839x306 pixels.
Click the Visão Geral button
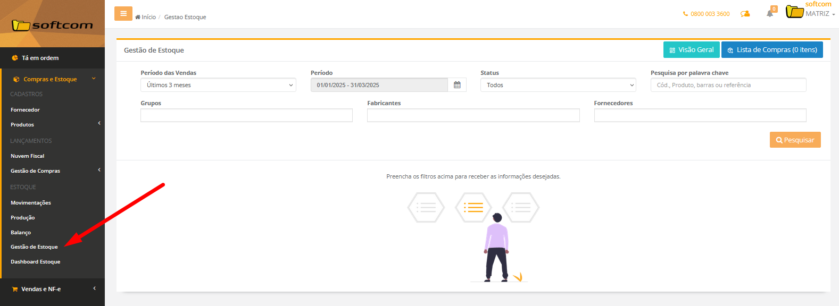pos(691,50)
